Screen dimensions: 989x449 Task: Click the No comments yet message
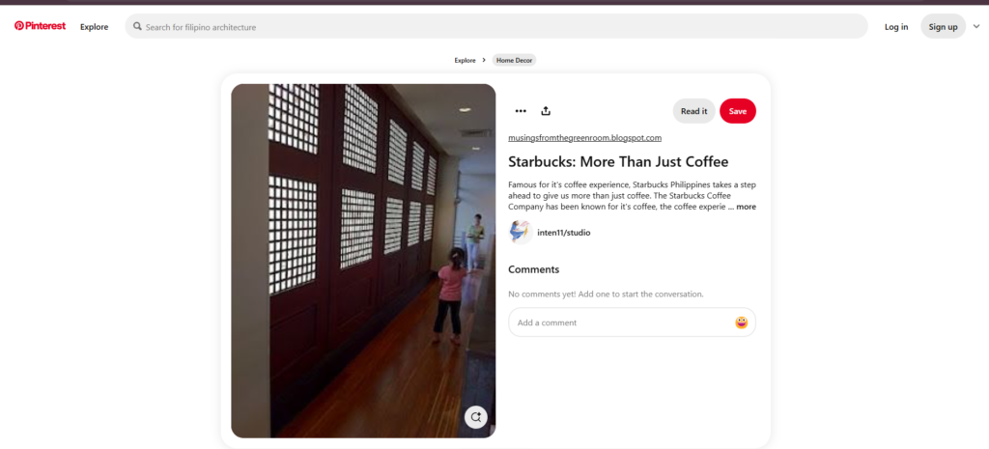[x=606, y=294]
